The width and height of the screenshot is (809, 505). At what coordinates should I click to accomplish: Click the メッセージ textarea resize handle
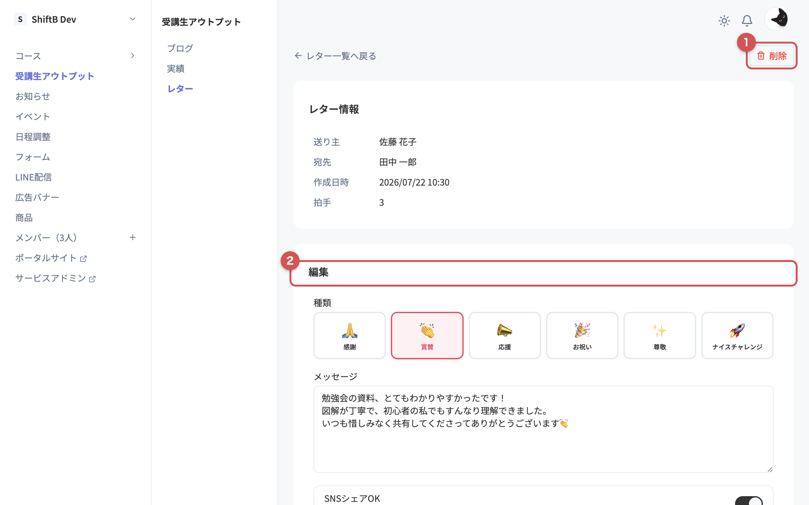click(x=770, y=469)
